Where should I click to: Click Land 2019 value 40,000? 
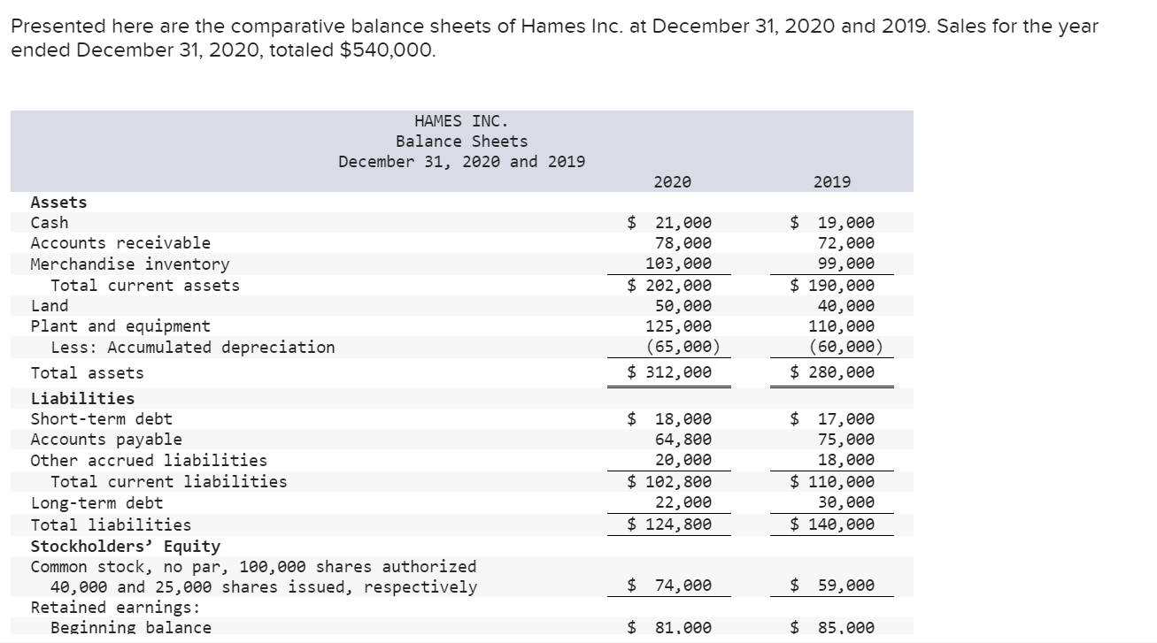(x=845, y=306)
